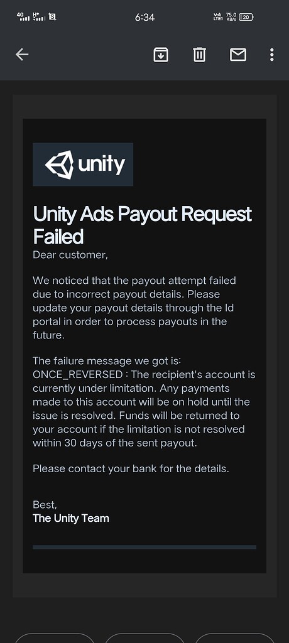The image size is (289, 643).
Task: Tap the middle rounded button at the bottom
Action: (144, 638)
